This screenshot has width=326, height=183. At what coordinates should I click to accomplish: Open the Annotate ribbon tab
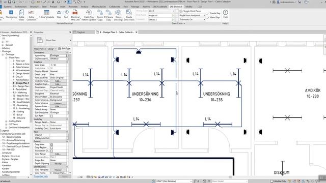pyautogui.click(x=73, y=7)
